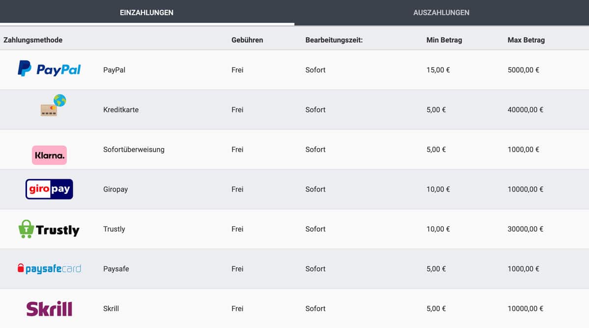Select the Giropay method name
The width and height of the screenshot is (589, 328).
tap(115, 189)
